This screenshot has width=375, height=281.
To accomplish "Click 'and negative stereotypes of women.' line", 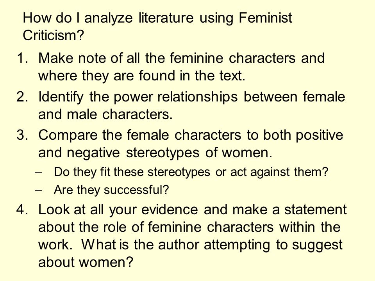I will coord(155,153).
